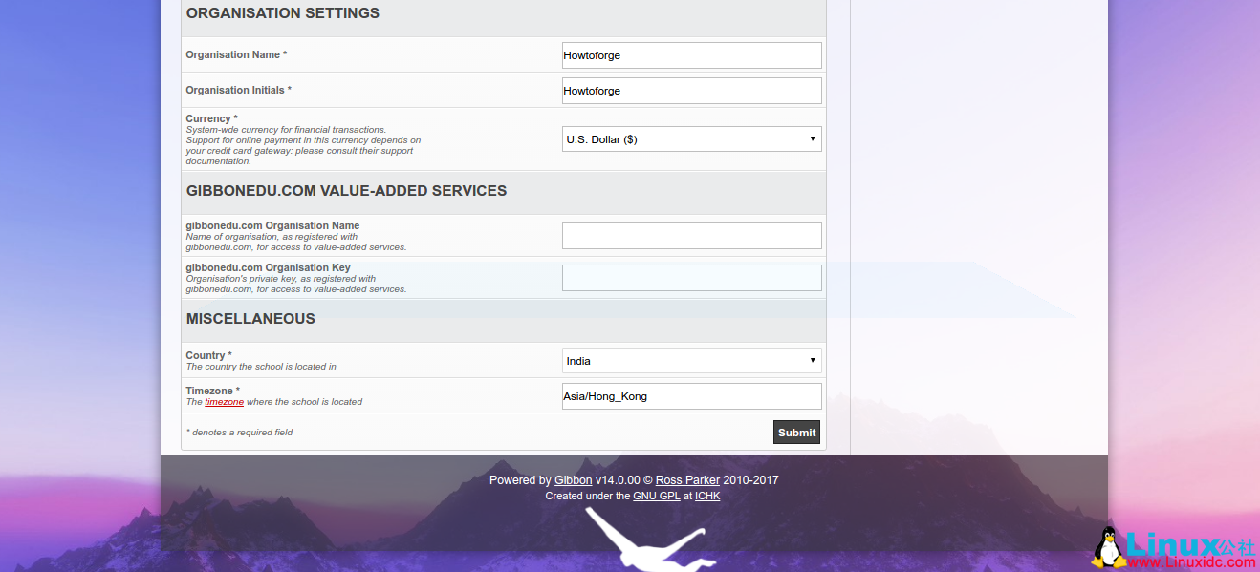This screenshot has height=572, width=1260.
Task: Click the Organisation Settings section header
Action: (283, 13)
